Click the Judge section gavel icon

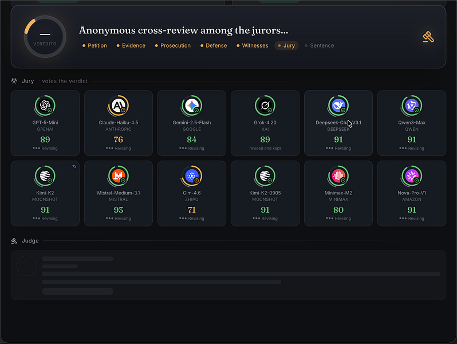pos(14,241)
